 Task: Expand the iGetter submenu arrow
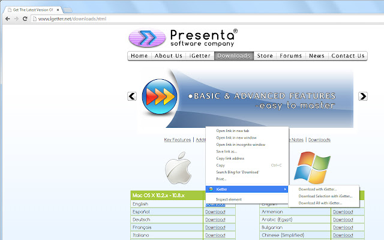tap(285, 189)
